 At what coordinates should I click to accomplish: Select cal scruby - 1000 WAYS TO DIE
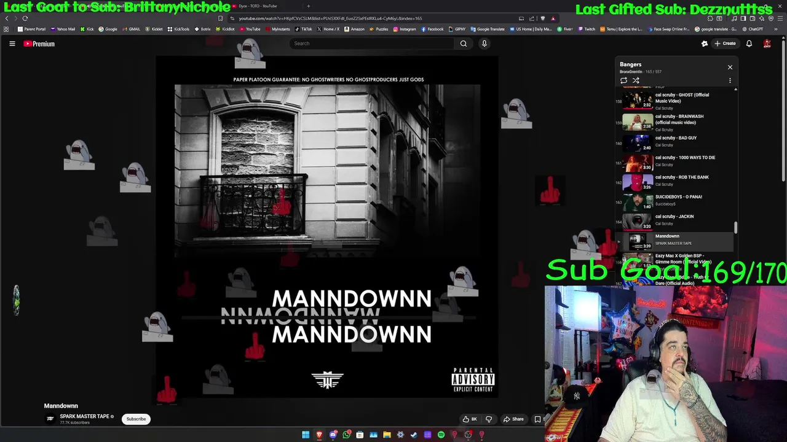pos(675,162)
